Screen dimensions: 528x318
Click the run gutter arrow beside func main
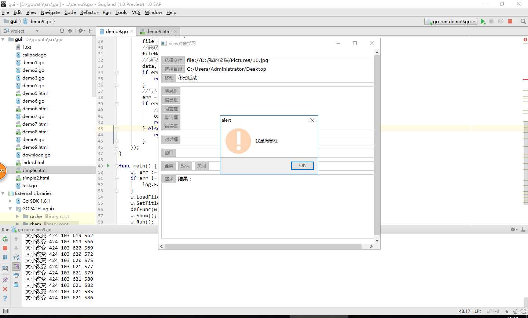point(108,166)
